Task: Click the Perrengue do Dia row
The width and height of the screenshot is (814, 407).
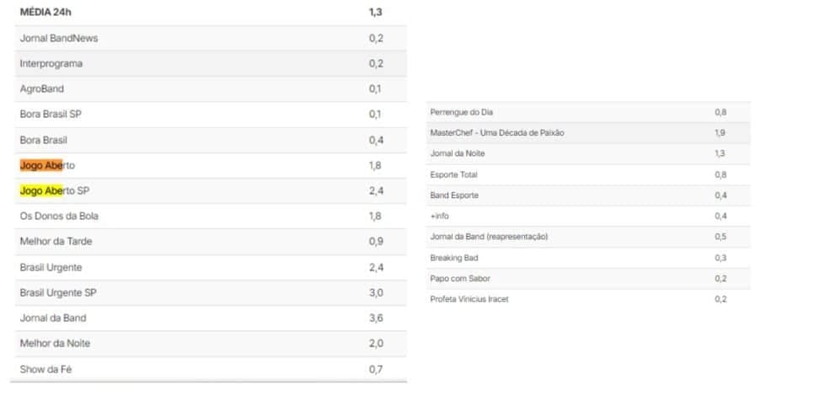Action: [588, 112]
